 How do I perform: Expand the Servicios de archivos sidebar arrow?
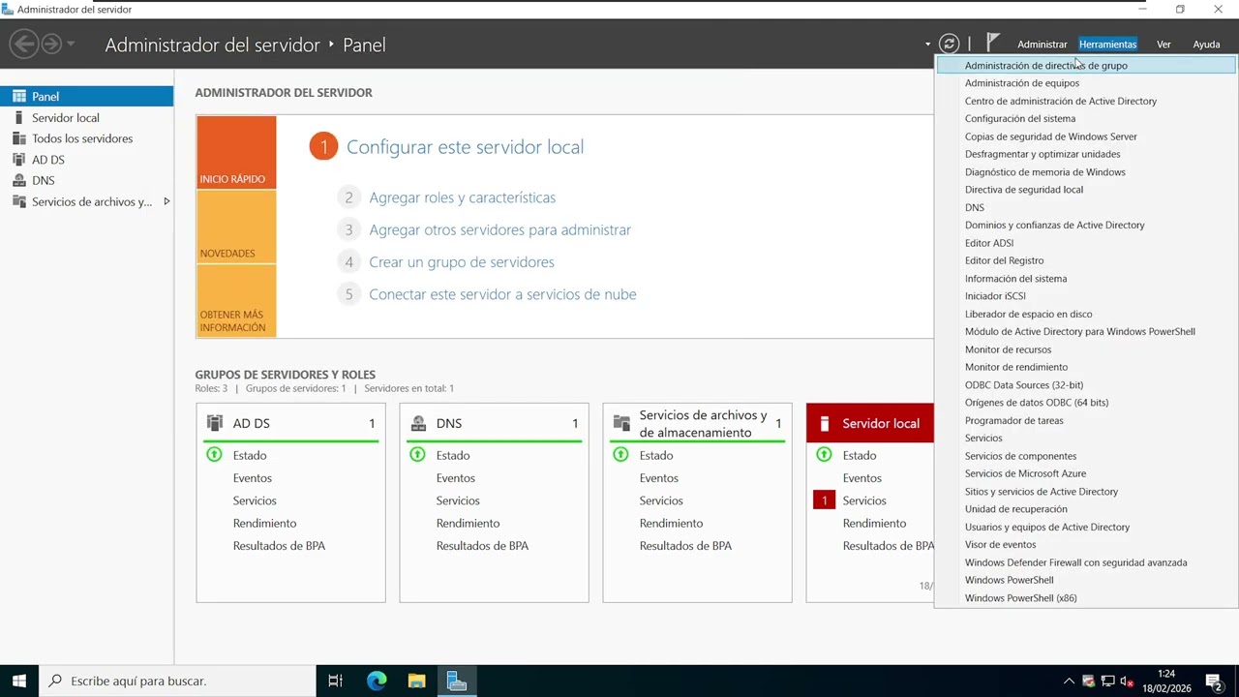pos(166,201)
